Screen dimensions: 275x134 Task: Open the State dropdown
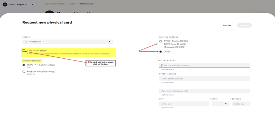pos(220,104)
